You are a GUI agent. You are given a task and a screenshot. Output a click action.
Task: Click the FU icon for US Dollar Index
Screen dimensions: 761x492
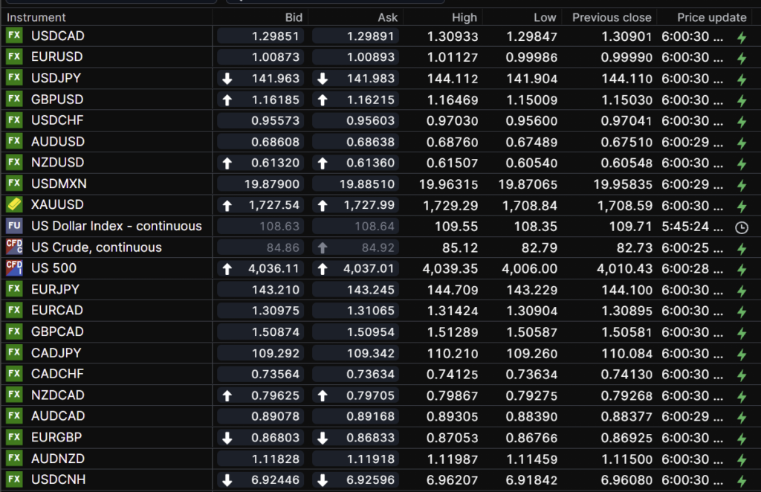point(14,226)
